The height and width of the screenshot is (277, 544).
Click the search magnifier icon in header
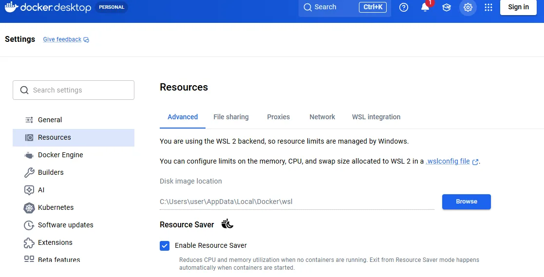308,7
